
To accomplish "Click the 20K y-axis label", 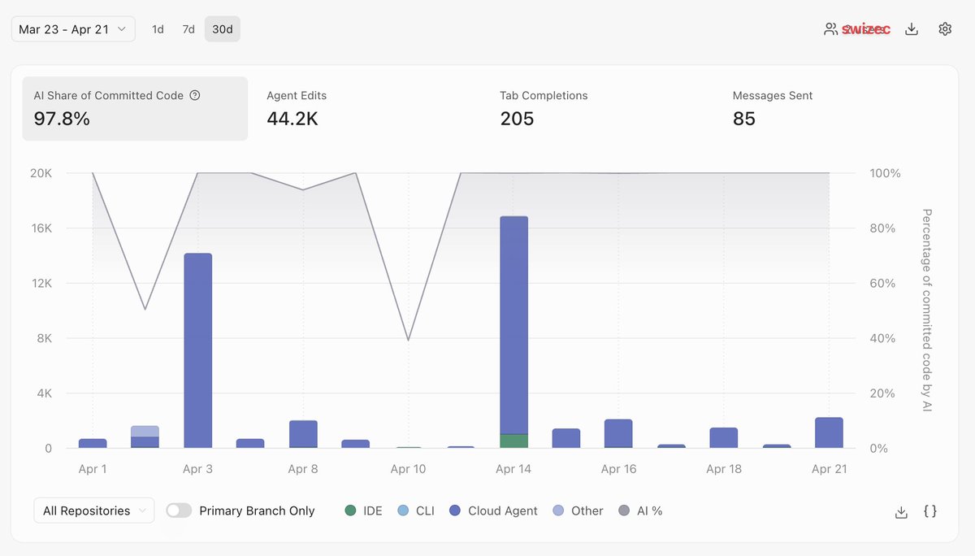I will coord(41,173).
